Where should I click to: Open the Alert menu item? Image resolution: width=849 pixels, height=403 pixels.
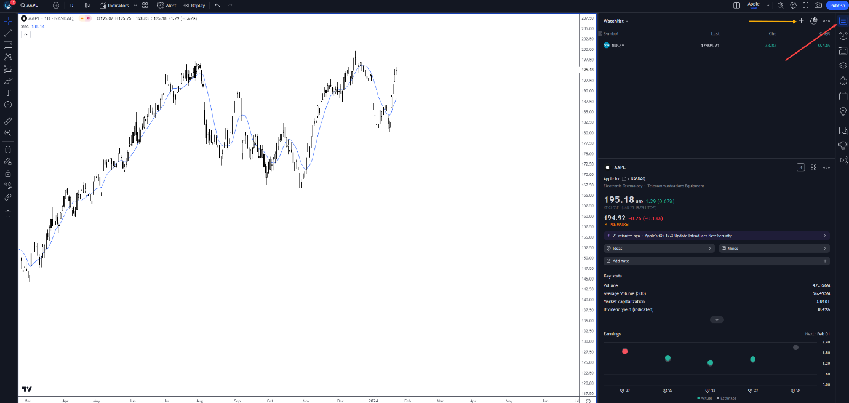pos(167,5)
